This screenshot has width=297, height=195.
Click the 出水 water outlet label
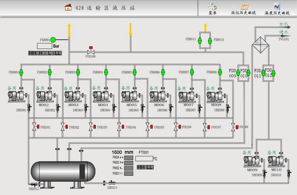point(284,24)
